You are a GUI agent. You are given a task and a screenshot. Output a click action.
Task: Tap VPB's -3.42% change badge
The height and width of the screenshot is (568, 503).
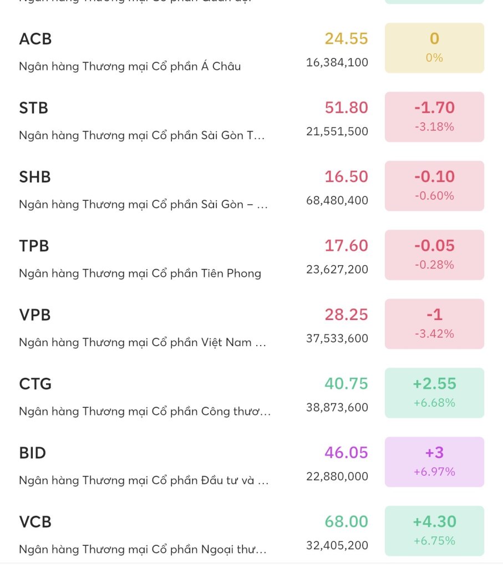[434, 324]
